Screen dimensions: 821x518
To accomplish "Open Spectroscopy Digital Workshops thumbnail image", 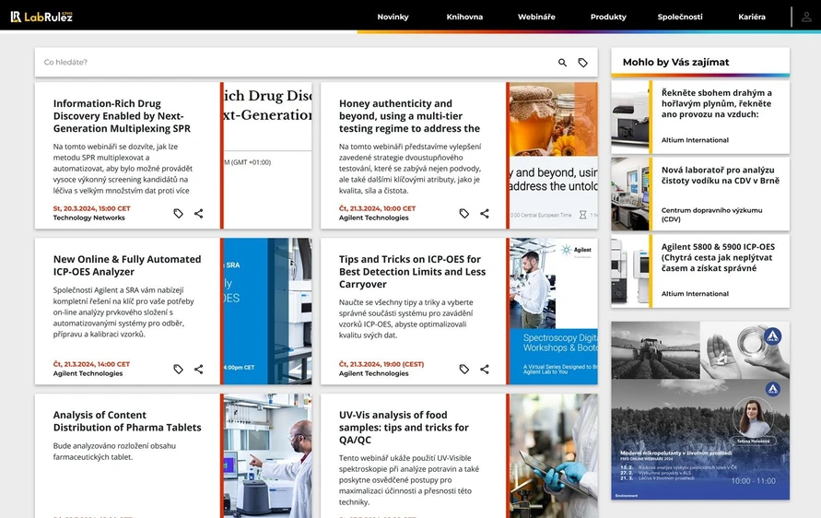I will (554, 312).
